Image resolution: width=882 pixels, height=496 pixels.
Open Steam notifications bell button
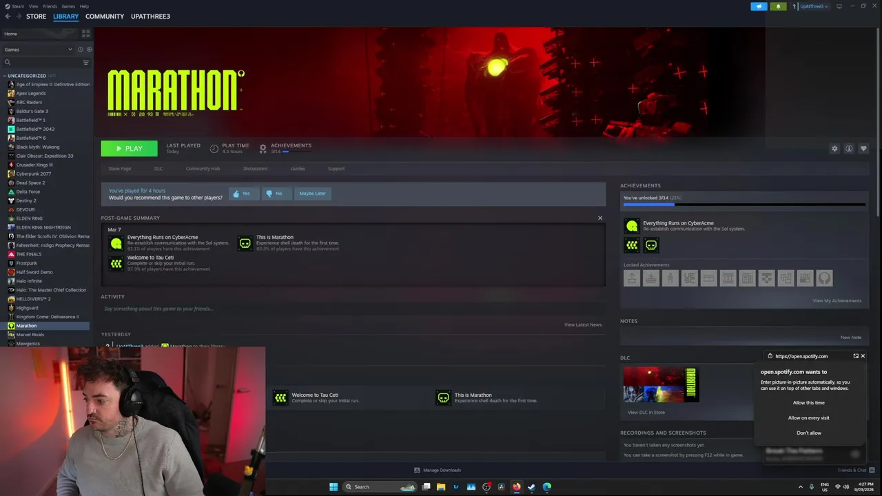tap(779, 6)
